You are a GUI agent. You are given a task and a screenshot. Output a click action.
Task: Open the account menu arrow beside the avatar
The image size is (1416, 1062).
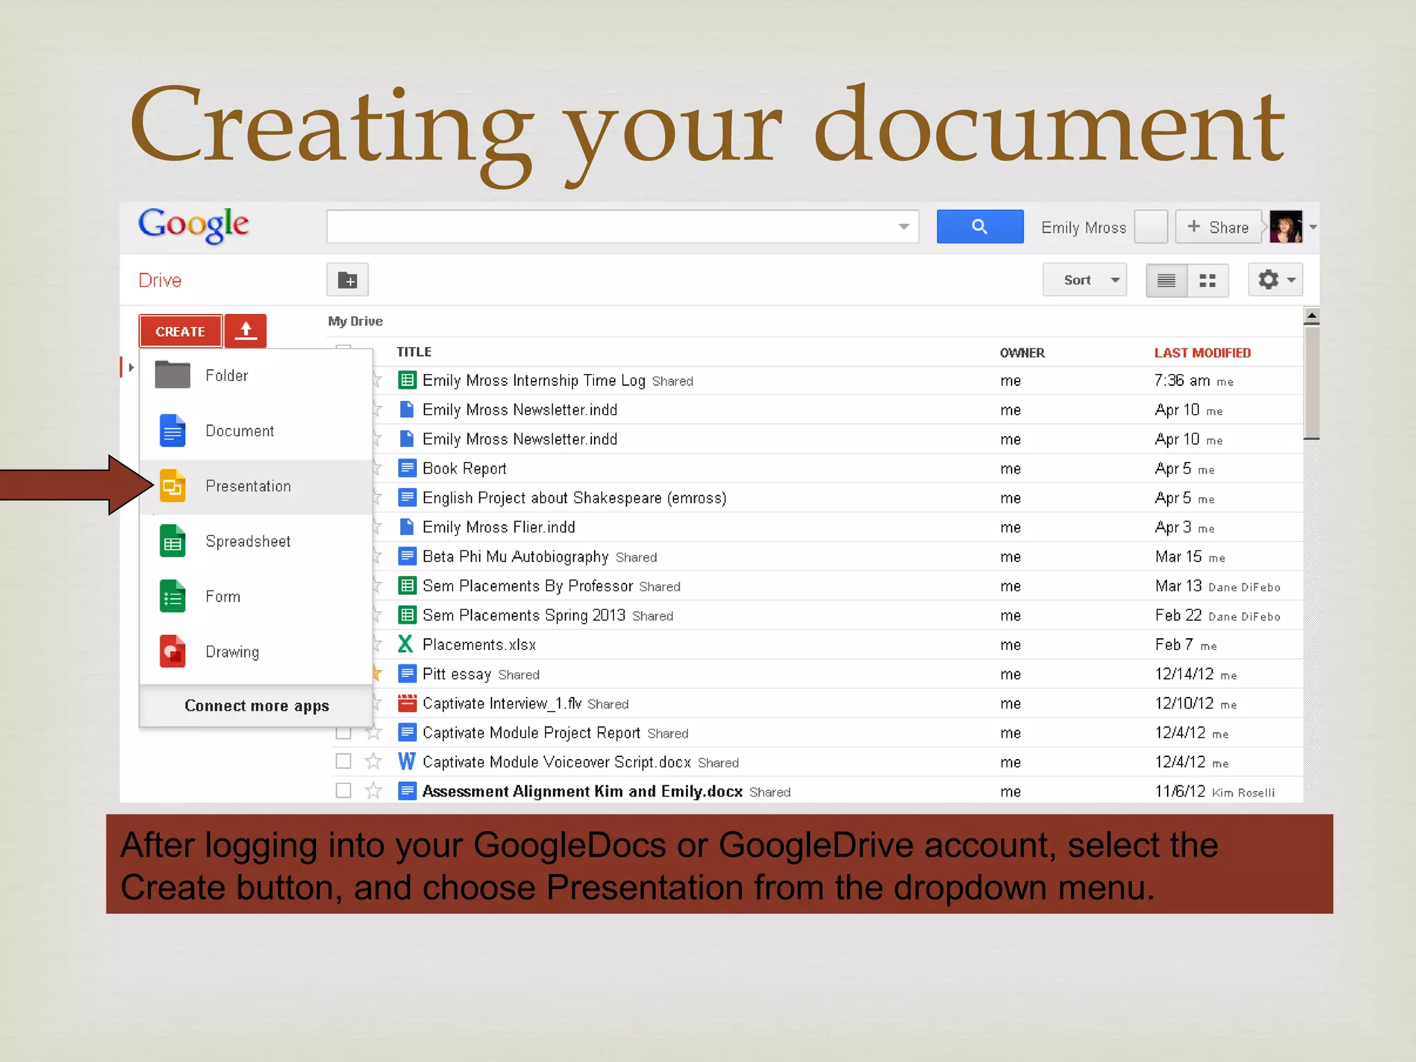pos(1312,227)
